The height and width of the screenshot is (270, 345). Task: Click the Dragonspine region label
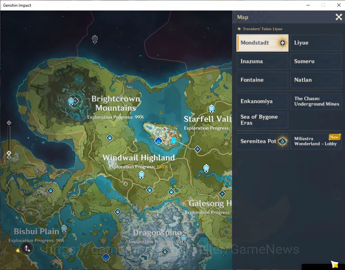(x=157, y=233)
